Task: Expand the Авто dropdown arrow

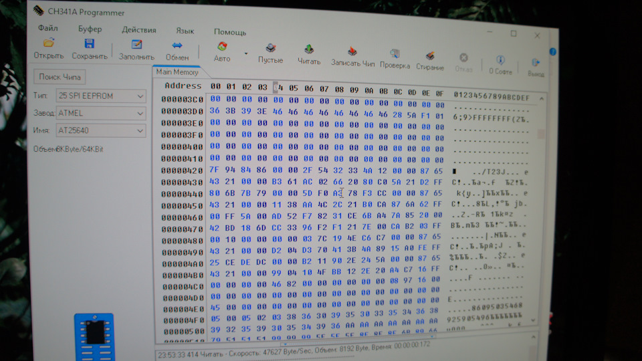Action: [246, 53]
